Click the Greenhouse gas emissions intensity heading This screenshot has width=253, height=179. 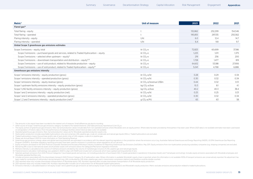point(31,71)
